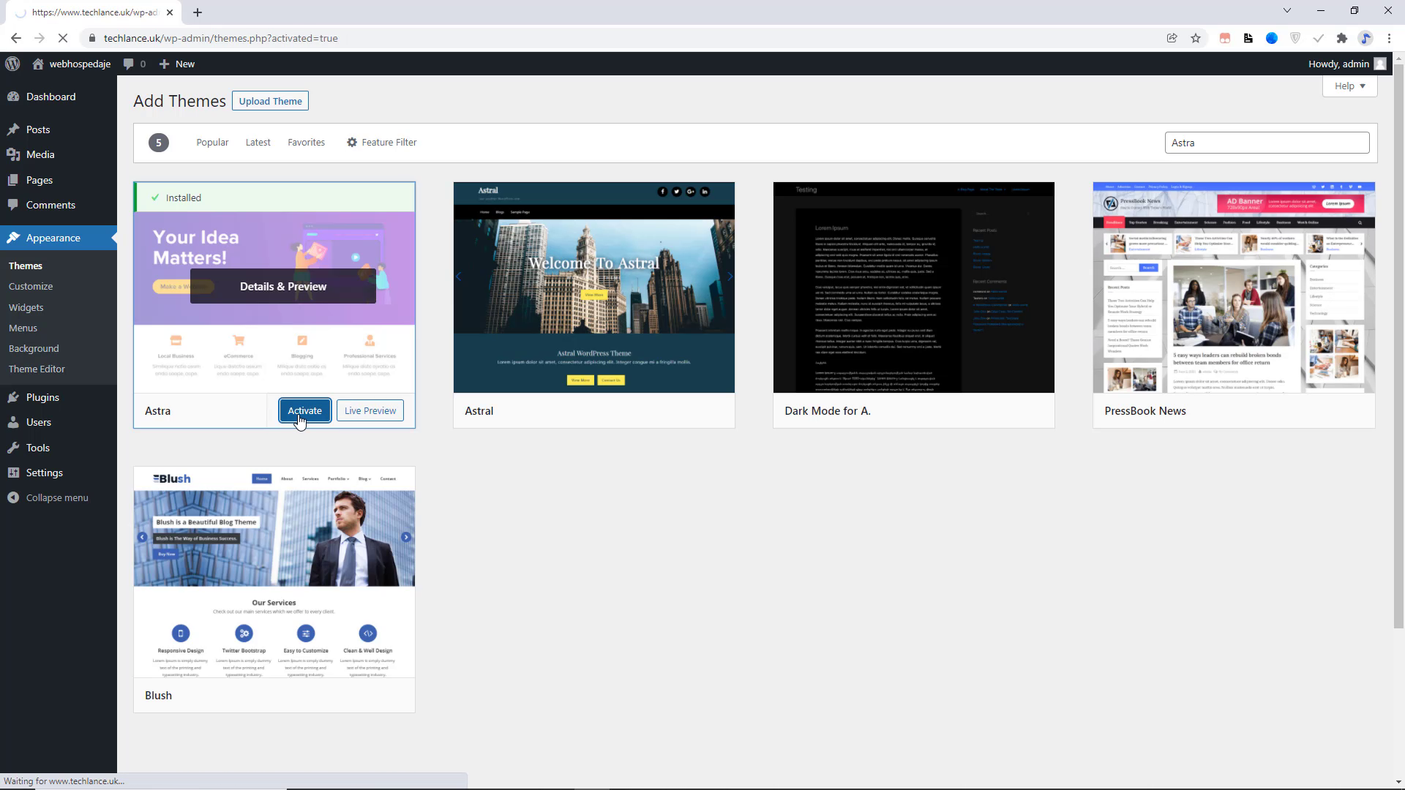
Task: Click the Media icon in sidebar
Action: coord(13,154)
